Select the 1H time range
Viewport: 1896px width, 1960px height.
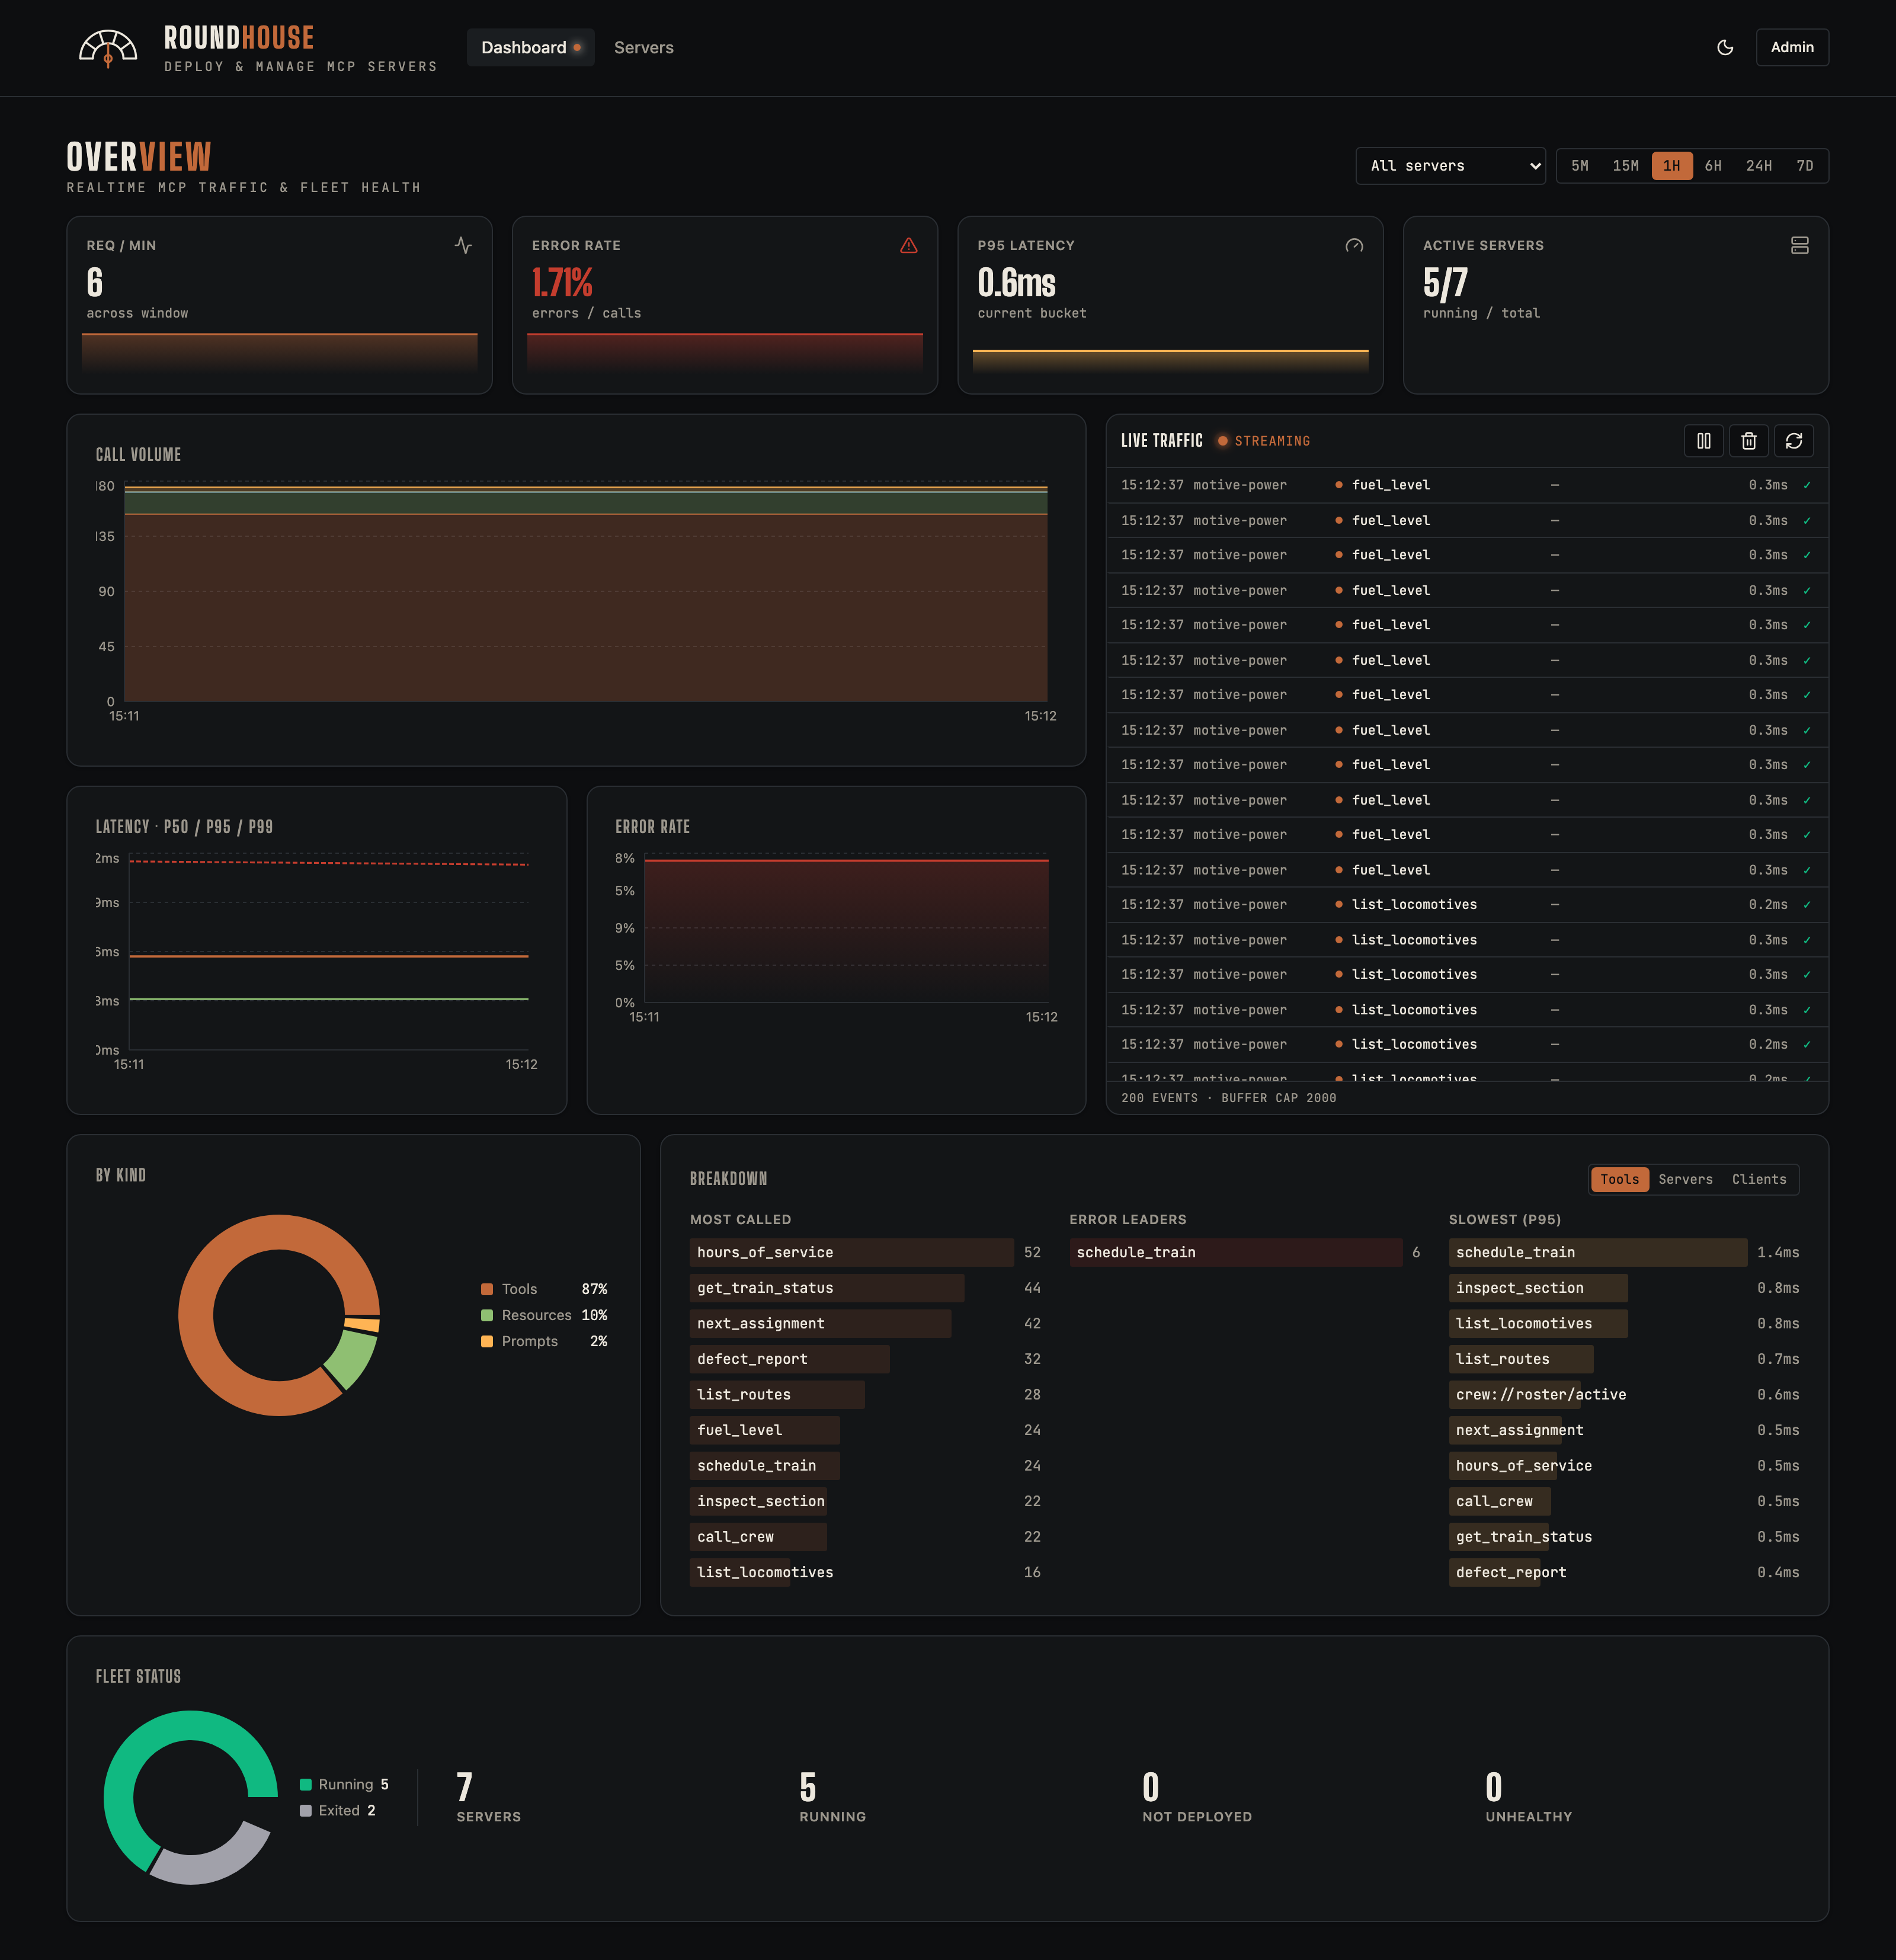1672,166
